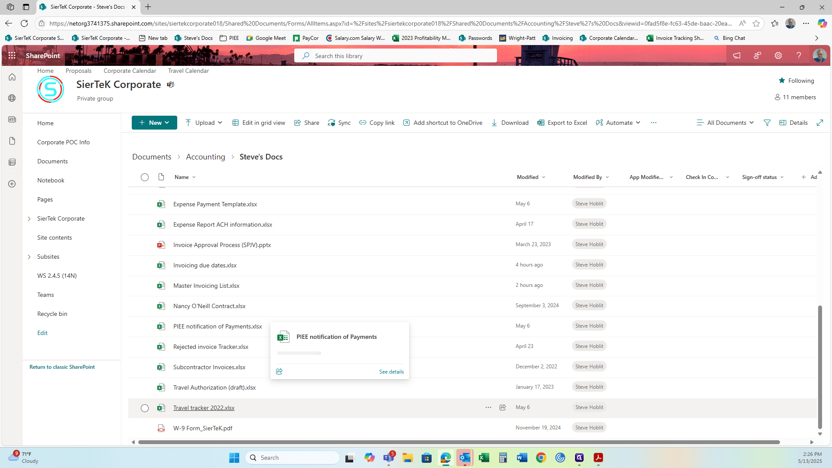Open the SharePoint app launcher waffle

12,55
